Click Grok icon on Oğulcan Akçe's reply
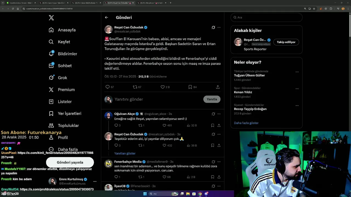 213,114
